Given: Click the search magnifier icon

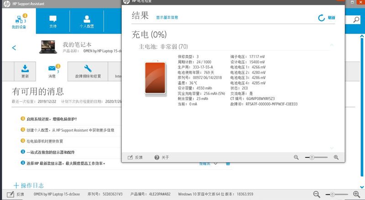Looking at the screenshot, I should 356,20.
